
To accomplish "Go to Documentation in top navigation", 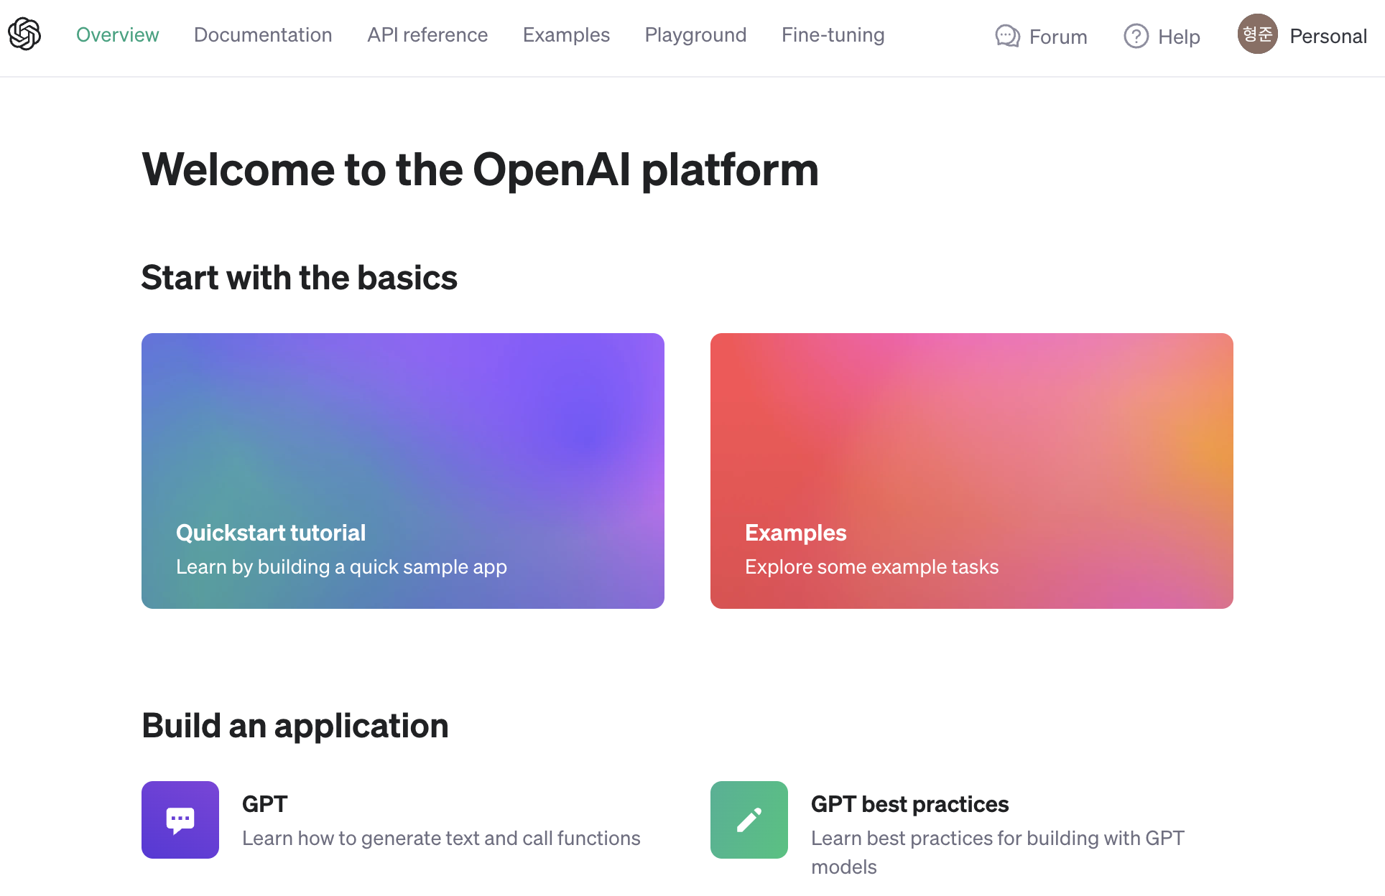I will coord(263,34).
